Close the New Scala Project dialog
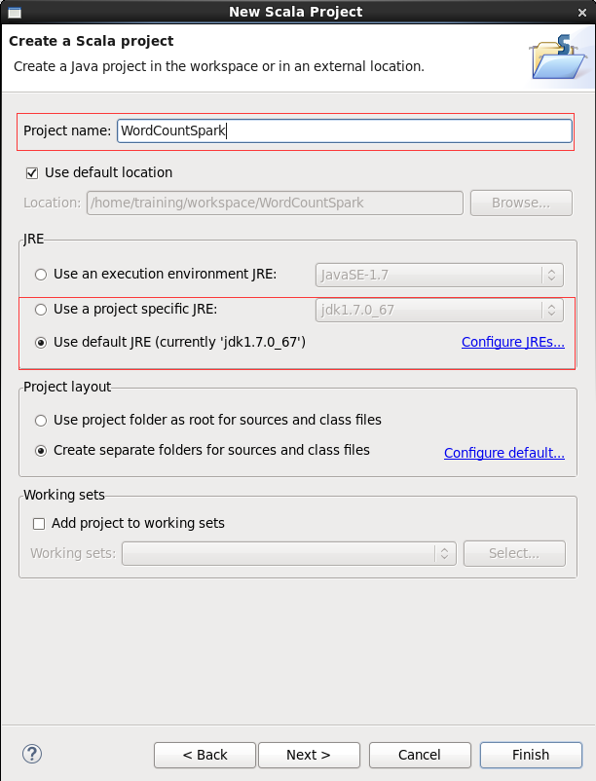 coord(582,13)
